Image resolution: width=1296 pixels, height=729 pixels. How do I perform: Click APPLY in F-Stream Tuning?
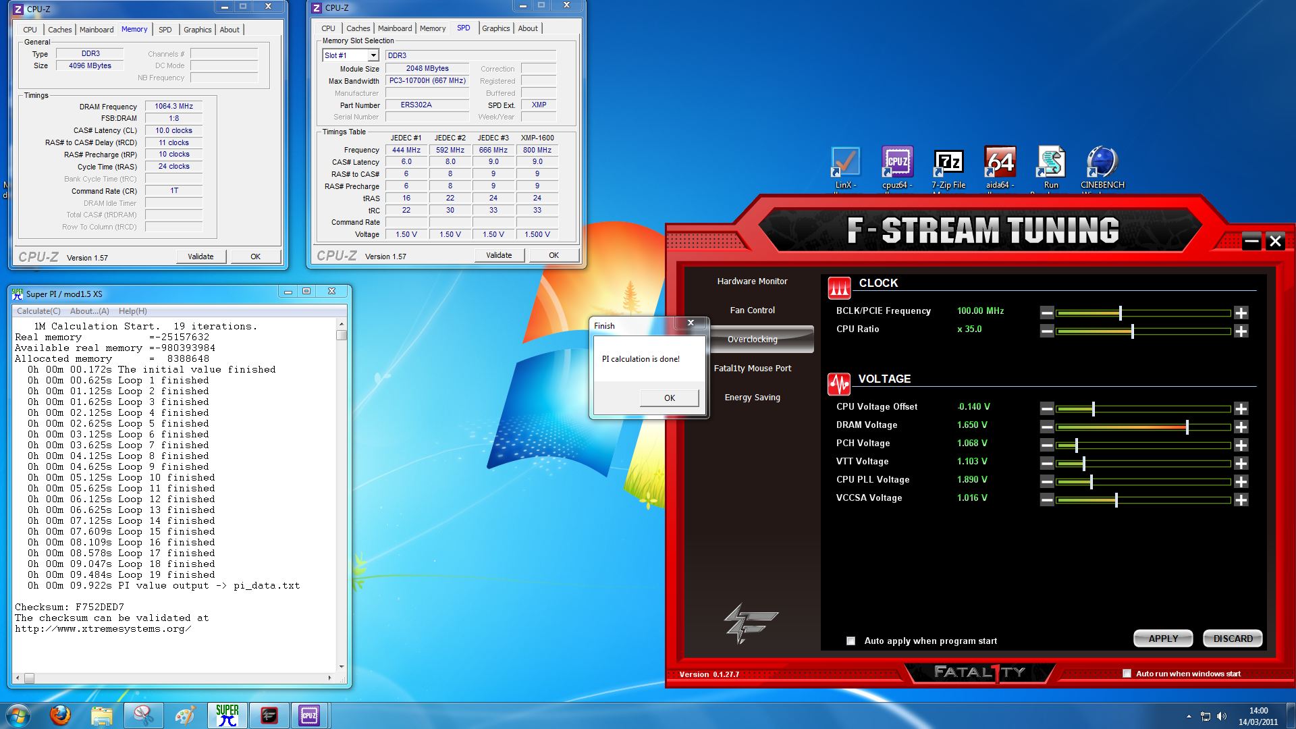(1163, 639)
